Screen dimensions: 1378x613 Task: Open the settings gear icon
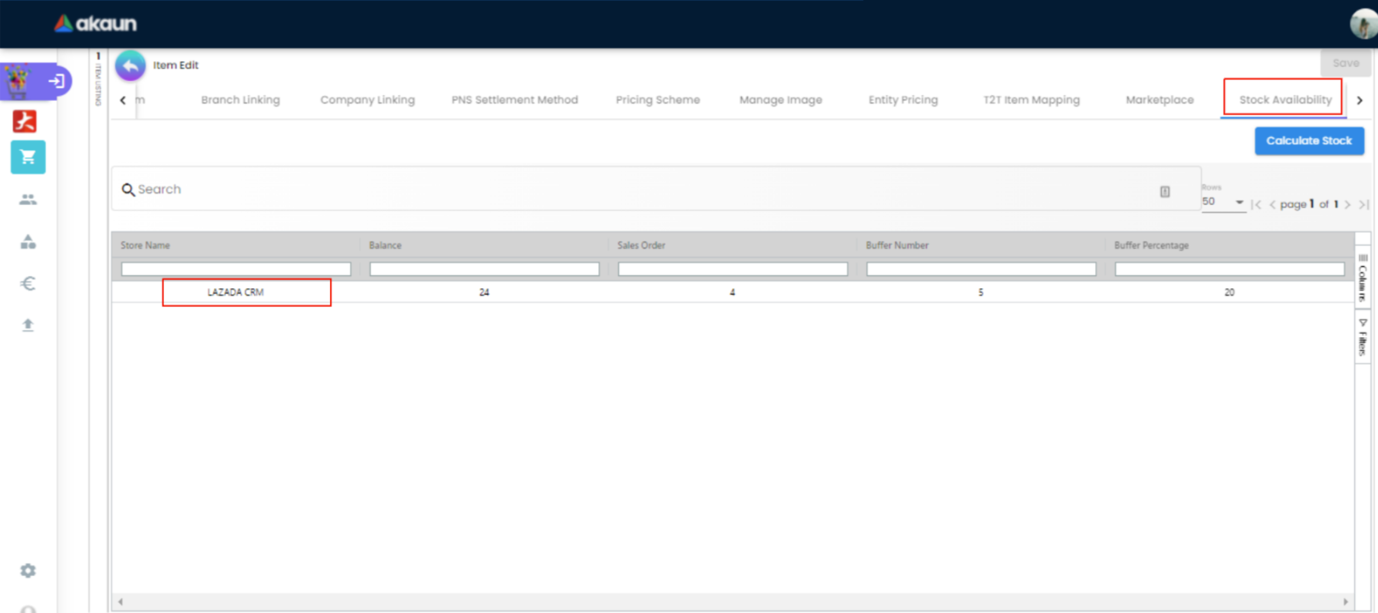pos(28,571)
